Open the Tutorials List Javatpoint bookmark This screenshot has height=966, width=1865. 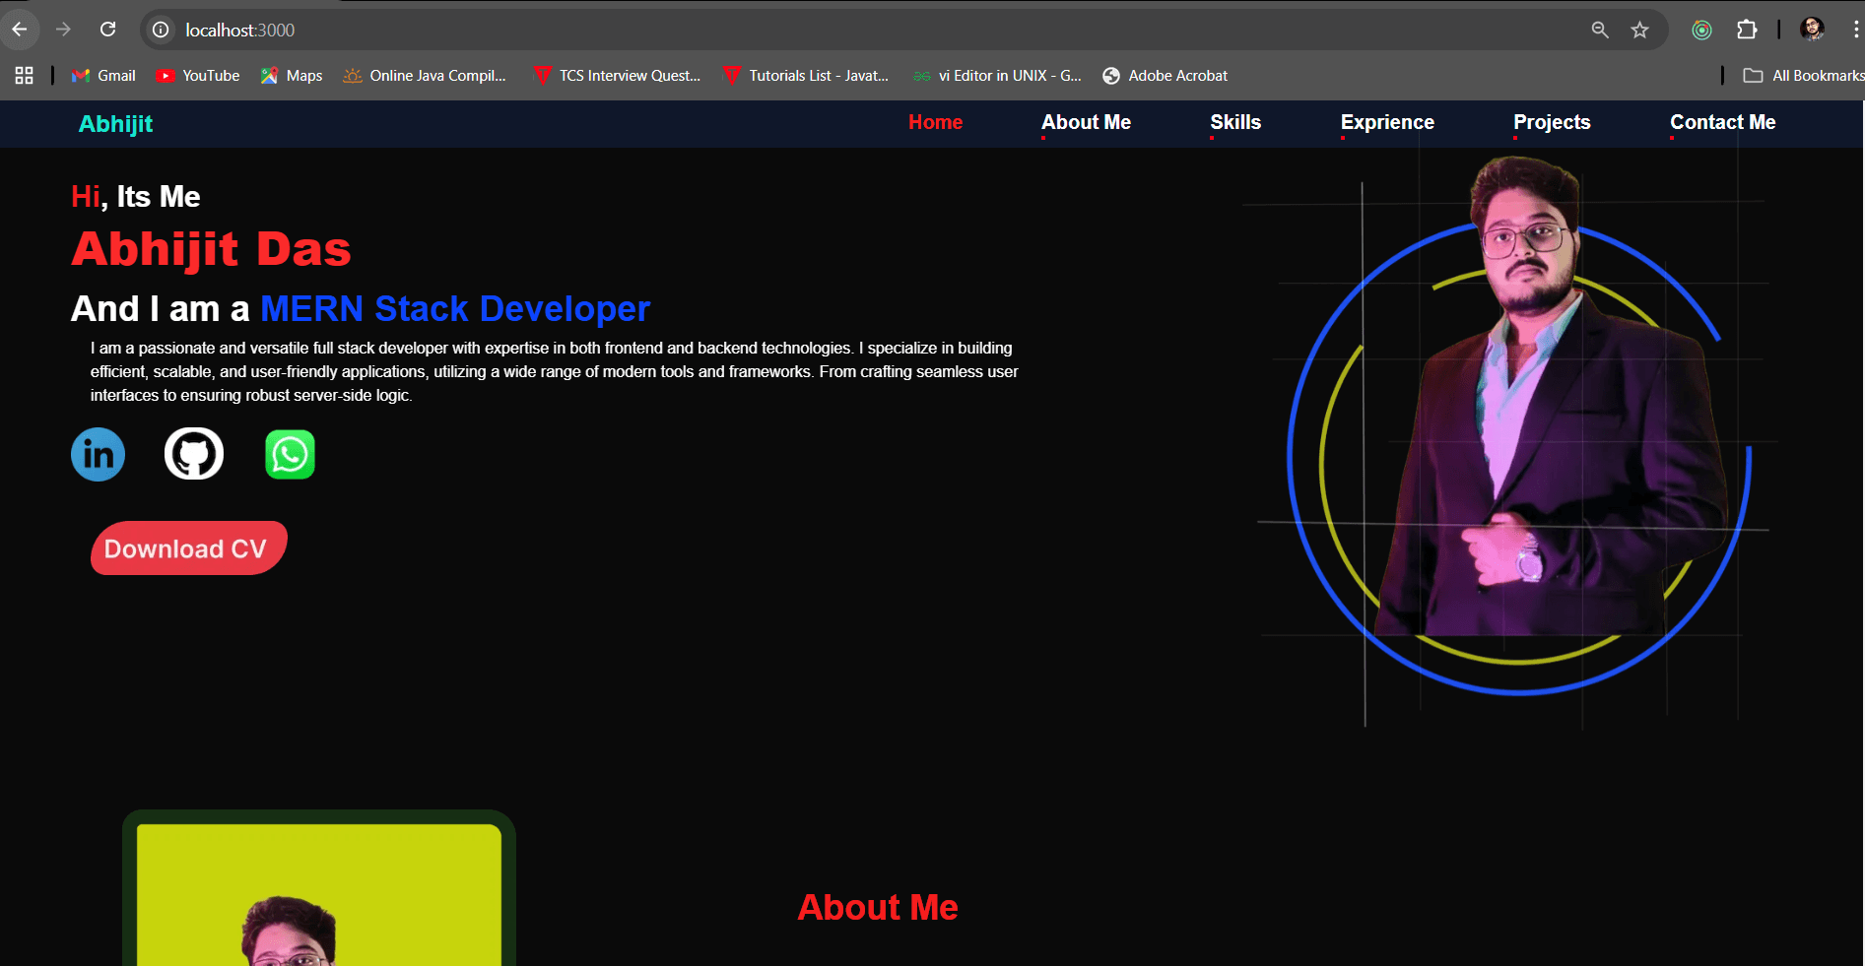pos(806,76)
